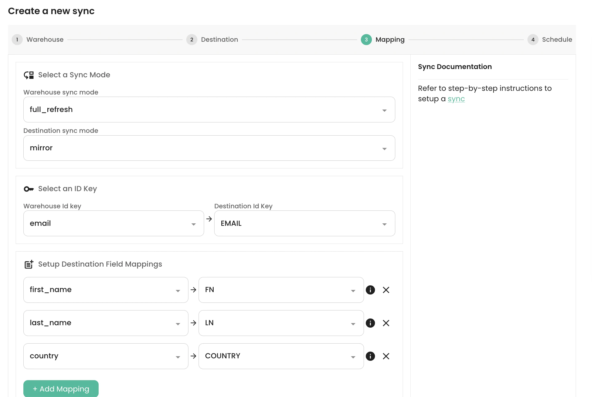The height and width of the screenshot is (397, 592).
Task: Click info icon for country mapping
Action: [370, 356]
